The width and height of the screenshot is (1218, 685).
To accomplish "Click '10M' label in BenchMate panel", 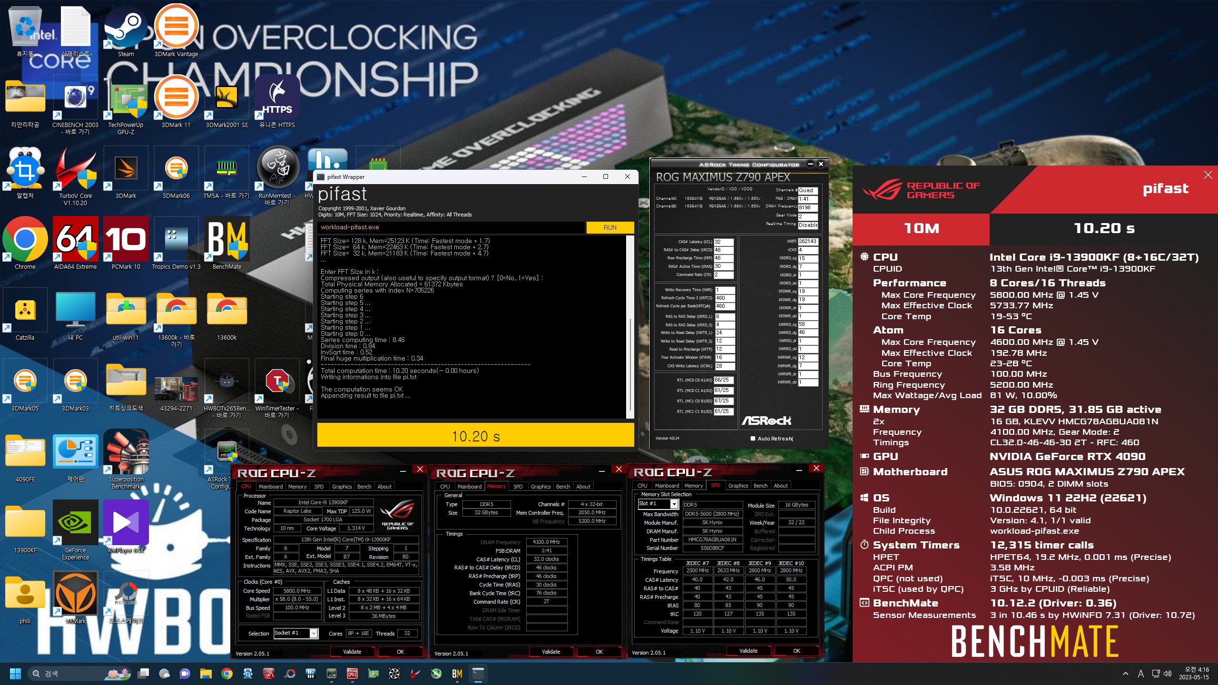I will point(921,228).
